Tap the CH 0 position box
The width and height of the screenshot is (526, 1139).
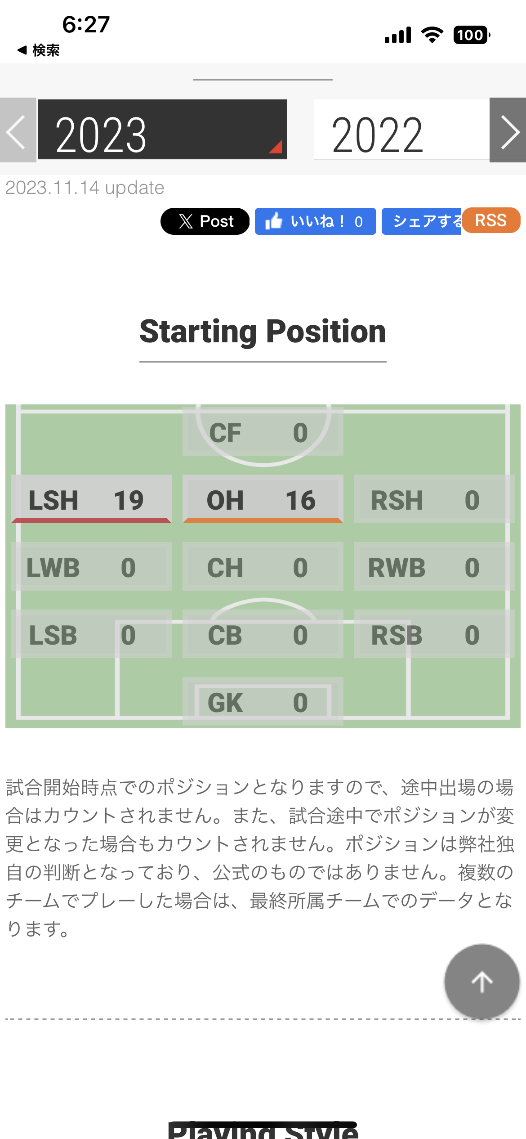263,566
